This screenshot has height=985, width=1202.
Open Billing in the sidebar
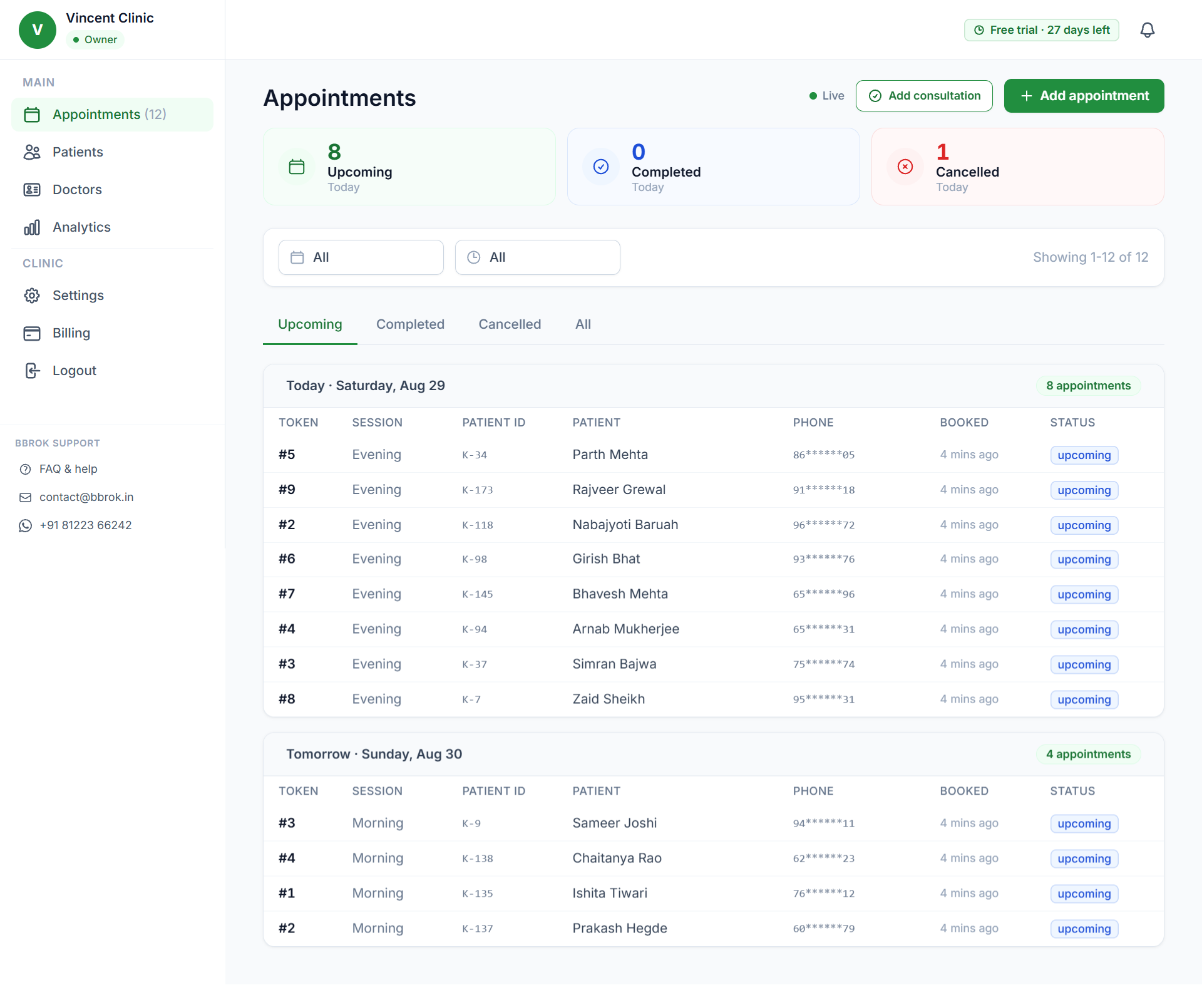(x=113, y=333)
